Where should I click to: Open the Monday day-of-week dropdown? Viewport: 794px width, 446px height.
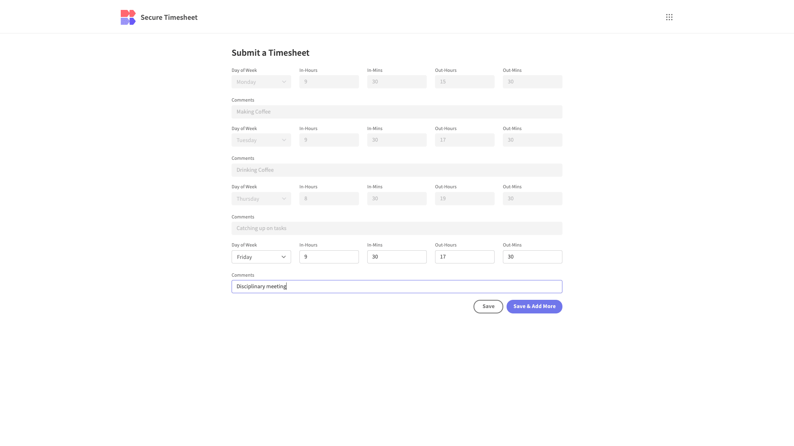[x=261, y=82]
